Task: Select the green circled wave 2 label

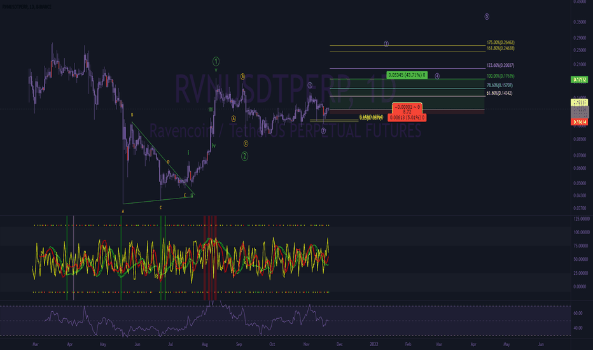Action: point(245,156)
